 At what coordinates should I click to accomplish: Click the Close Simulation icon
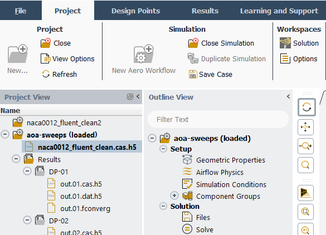193,43
